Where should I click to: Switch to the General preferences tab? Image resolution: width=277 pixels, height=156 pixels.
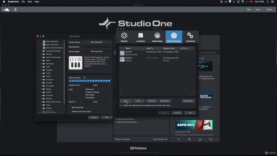[124, 37]
